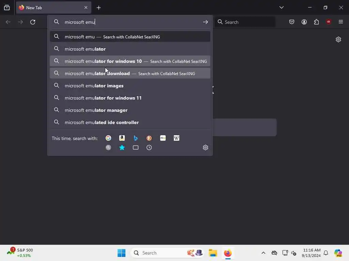Search this time with Amazon icon
349x261 pixels.
click(122, 138)
